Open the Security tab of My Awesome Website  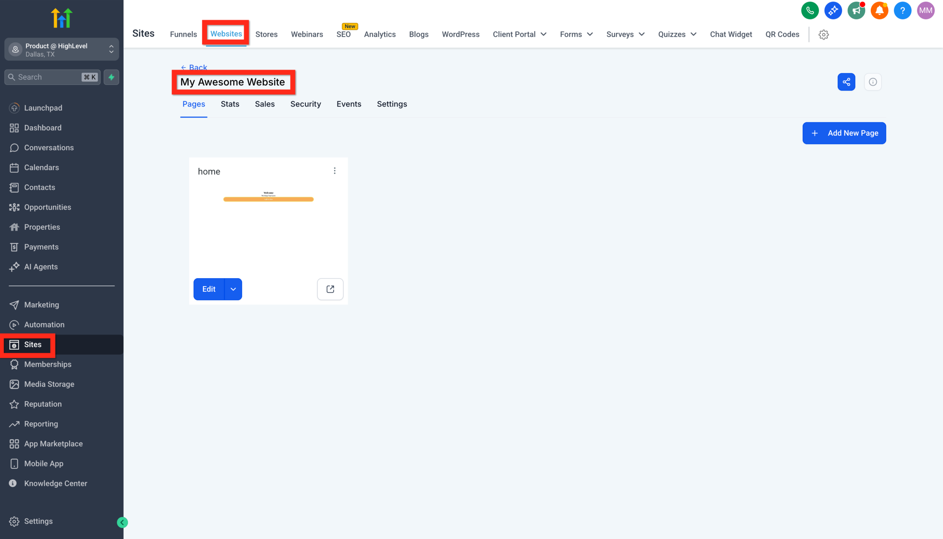pos(306,104)
